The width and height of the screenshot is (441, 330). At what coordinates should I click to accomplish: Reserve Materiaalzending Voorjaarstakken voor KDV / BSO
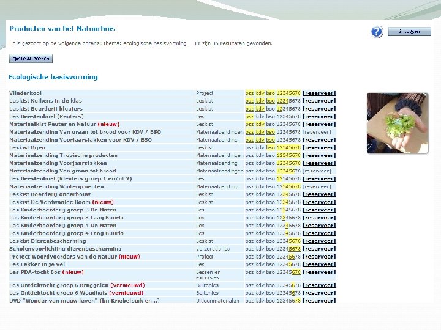319,140
